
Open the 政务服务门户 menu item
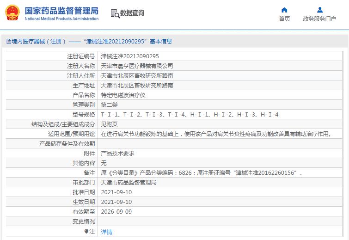pos(319,19)
